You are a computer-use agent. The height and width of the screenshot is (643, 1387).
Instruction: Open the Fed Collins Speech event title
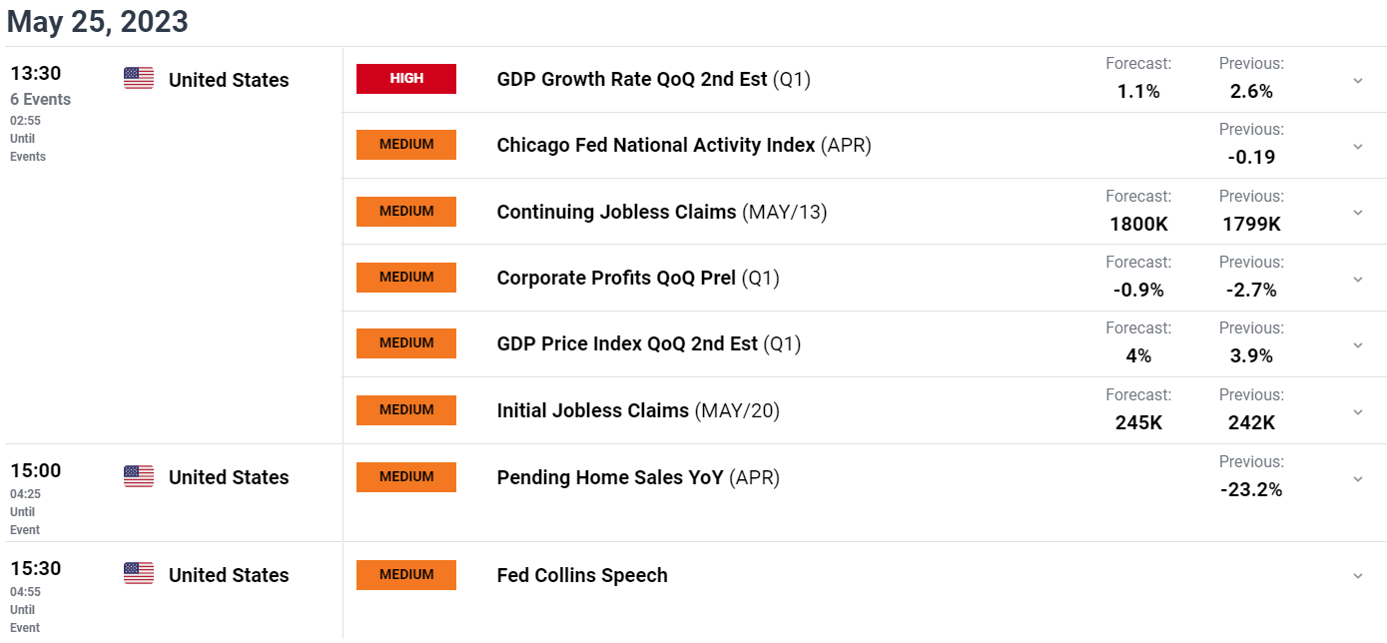tap(582, 575)
